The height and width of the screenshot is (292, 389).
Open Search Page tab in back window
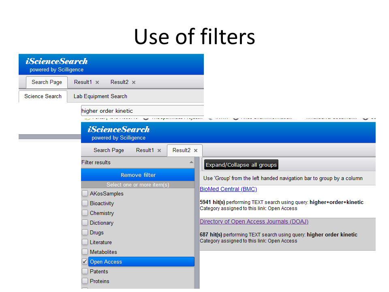pos(47,82)
